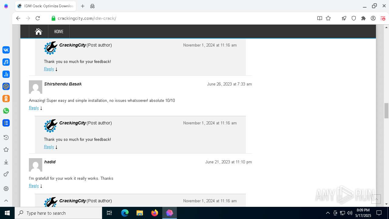Click hadid's avatar image
This screenshot has width=389, height=219.
point(36,165)
